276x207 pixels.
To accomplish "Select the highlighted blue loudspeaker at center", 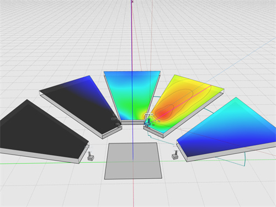I will pos(148,122).
